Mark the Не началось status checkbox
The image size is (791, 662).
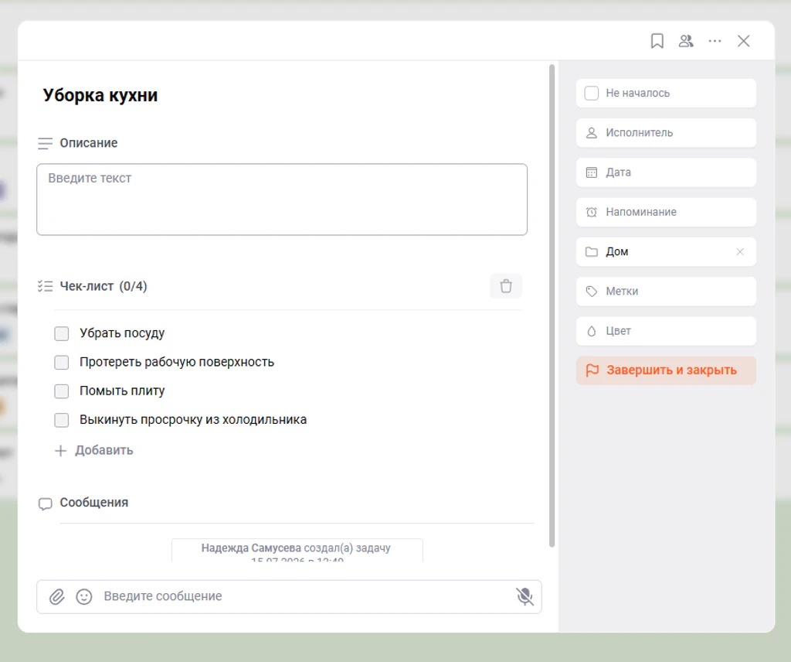tap(591, 93)
